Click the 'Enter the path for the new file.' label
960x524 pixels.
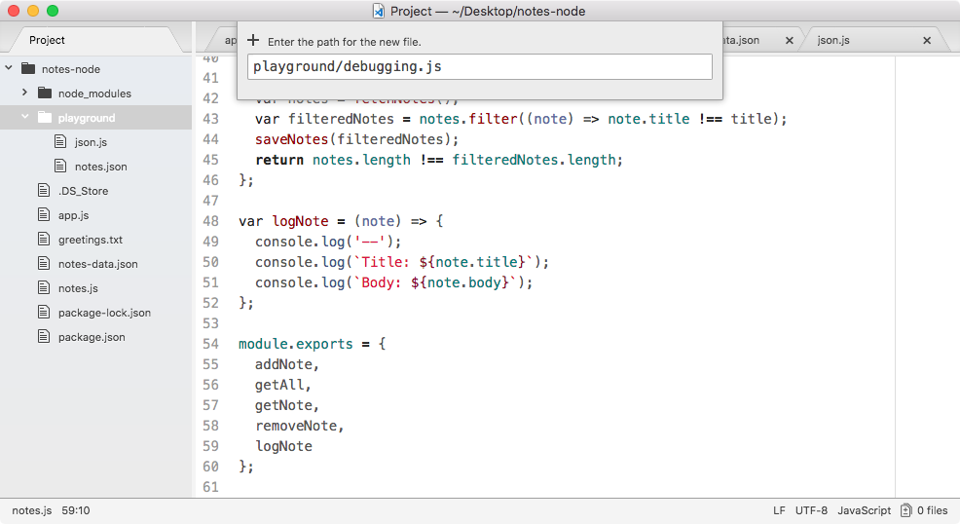pos(344,42)
